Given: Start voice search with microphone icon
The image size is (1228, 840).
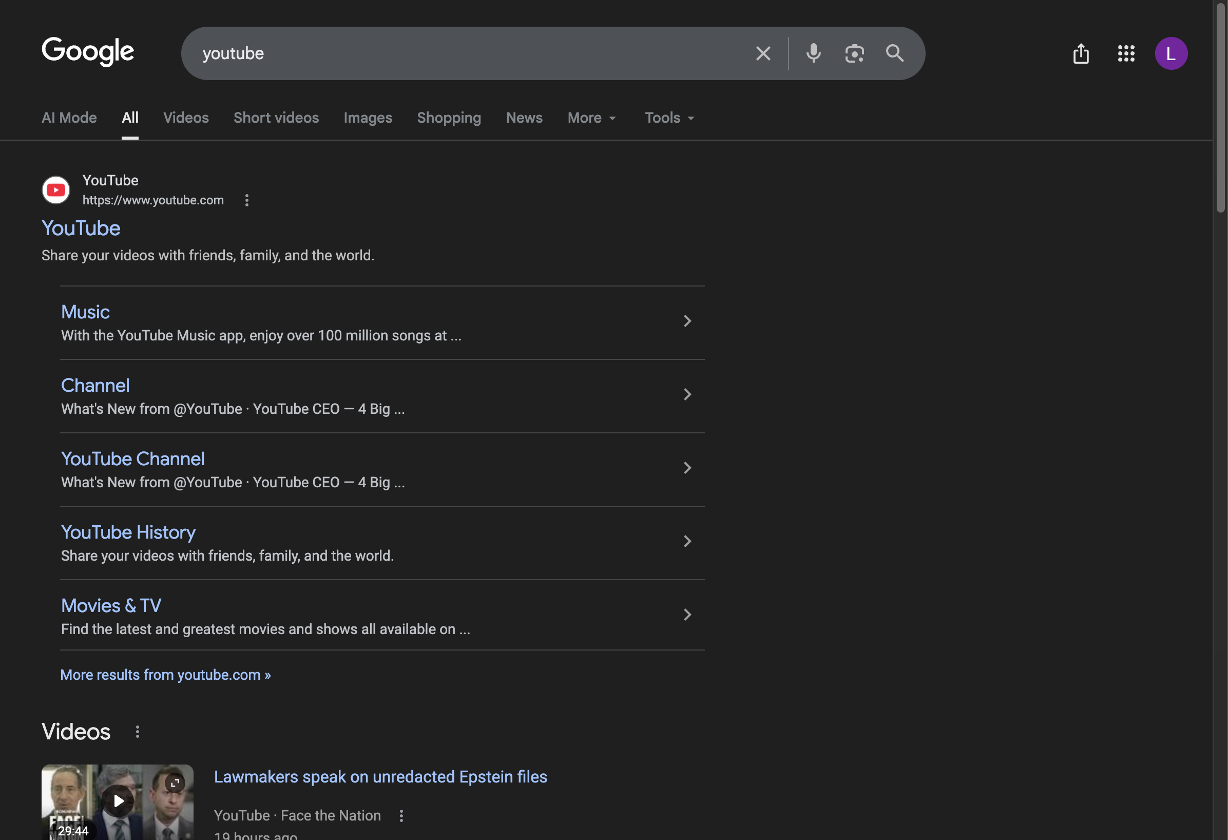Looking at the screenshot, I should [813, 53].
